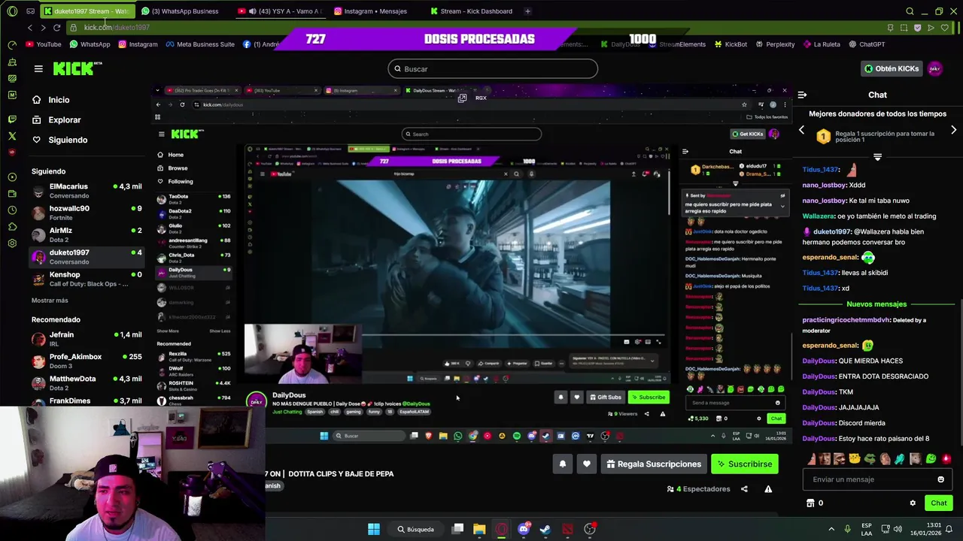Open OBS Studio from the taskbar
Screen dimensions: 963x541
coord(590,529)
